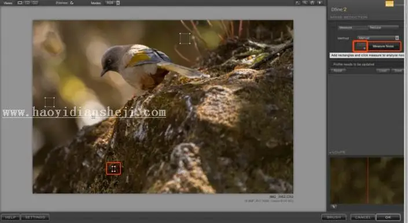Click the Load profile button
The height and width of the screenshot is (223, 408).
coord(383,70)
